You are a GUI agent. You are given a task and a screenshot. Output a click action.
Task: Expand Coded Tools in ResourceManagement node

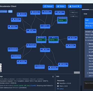click(x=62, y=20)
